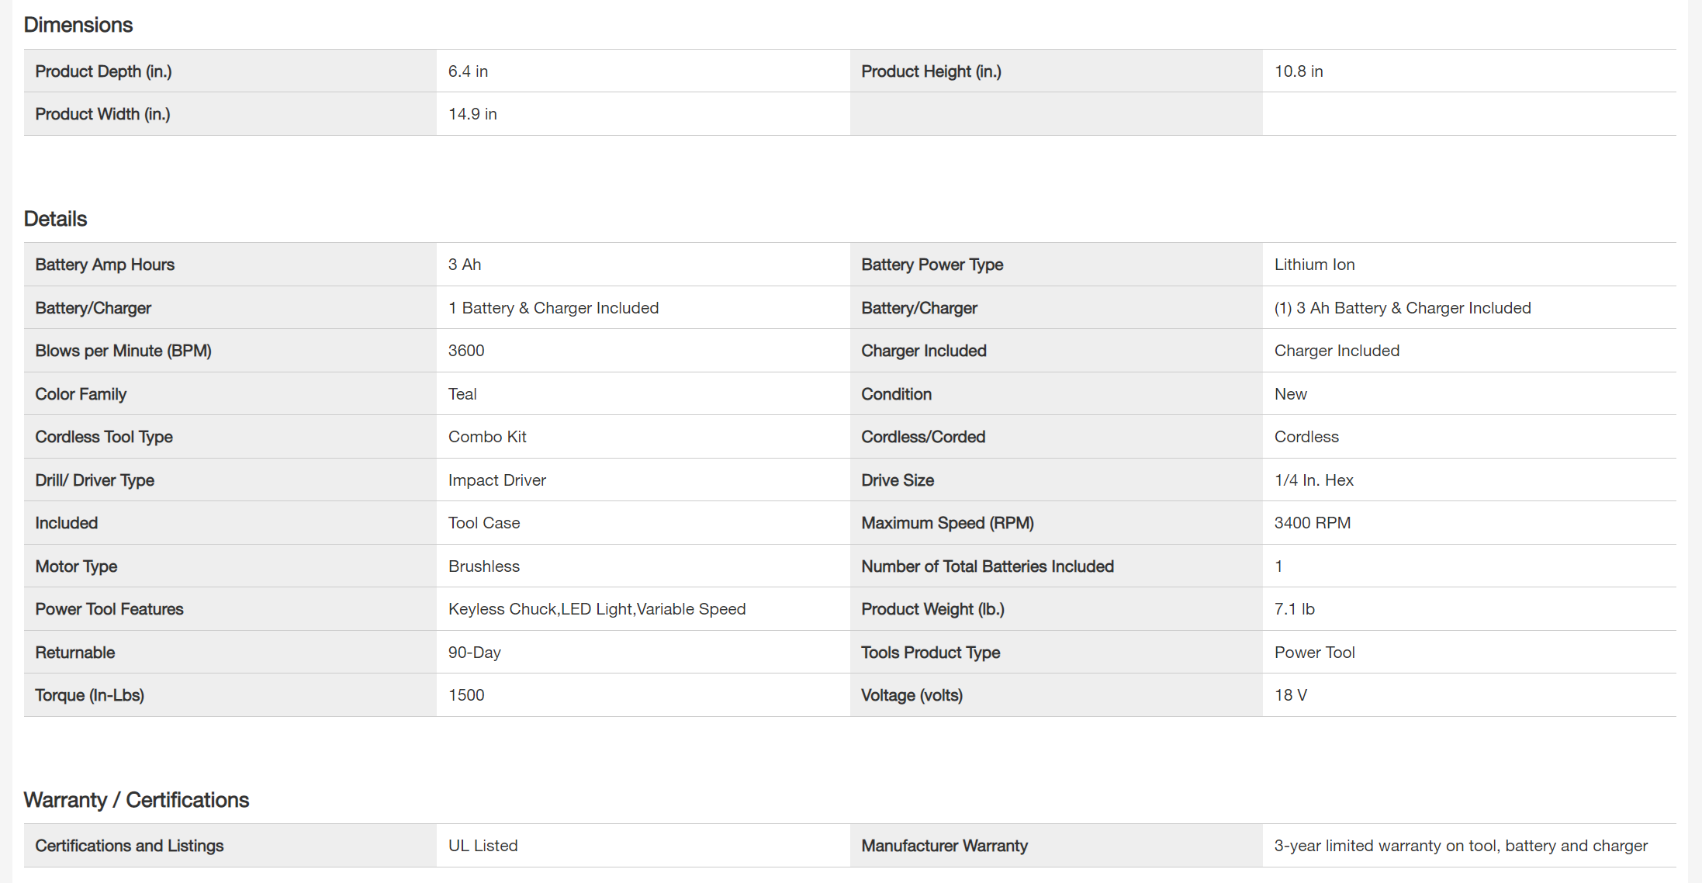Select the Product Width (in.) label
Viewport: 1702px width, 883px height.
[102, 114]
